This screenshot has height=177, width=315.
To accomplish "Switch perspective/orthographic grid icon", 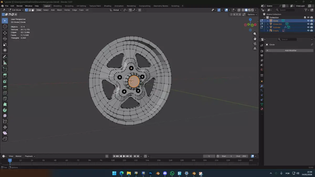I will 255,49.
